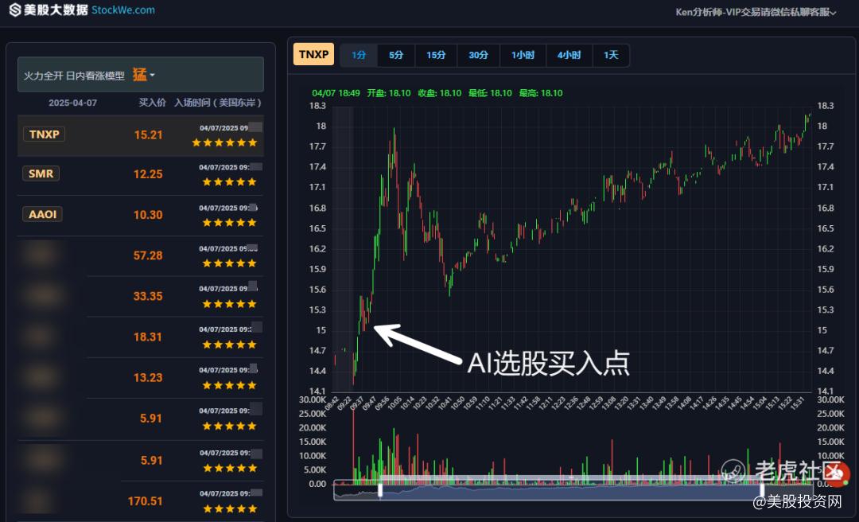Select the AAOI ticker in list
The image size is (859, 522).
tap(42, 214)
